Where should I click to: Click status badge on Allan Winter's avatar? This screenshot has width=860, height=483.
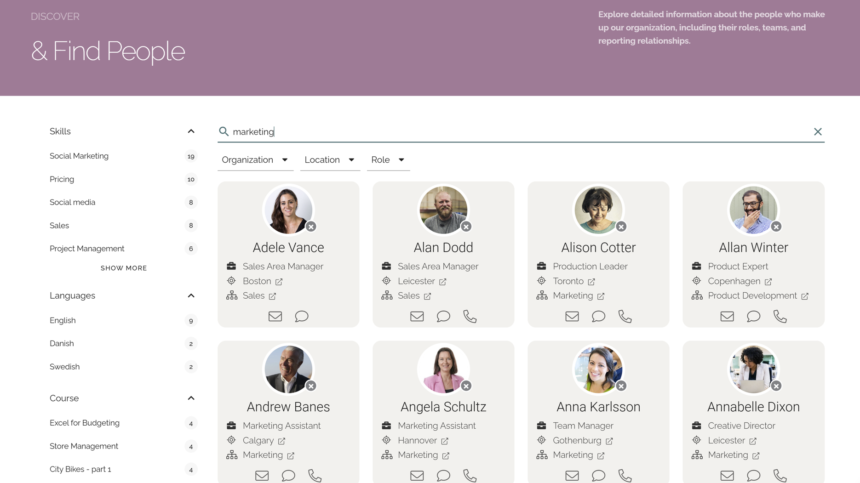(776, 227)
